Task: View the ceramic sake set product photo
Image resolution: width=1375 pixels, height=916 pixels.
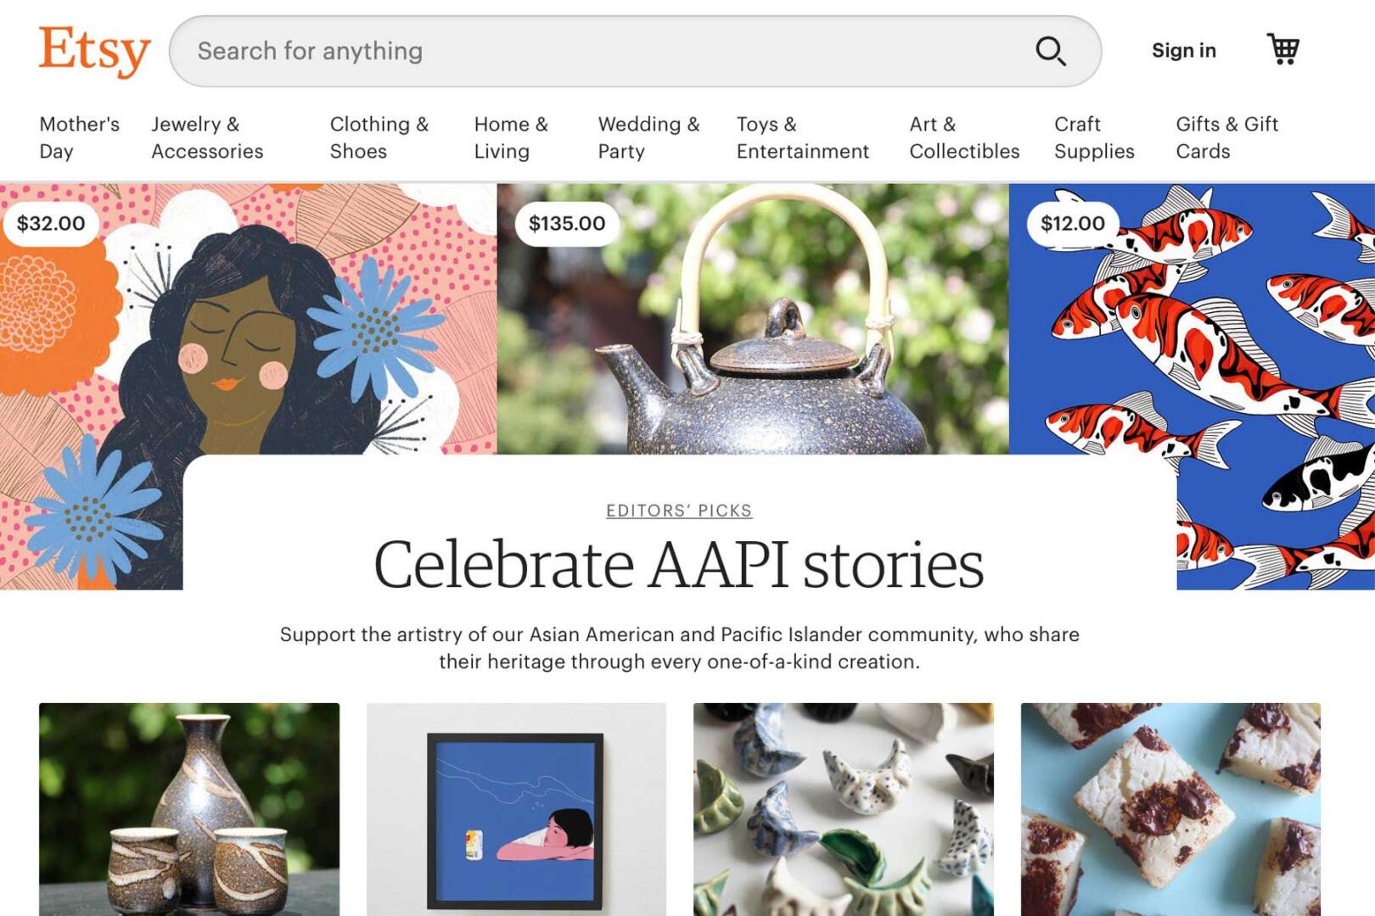Action: click(189, 808)
